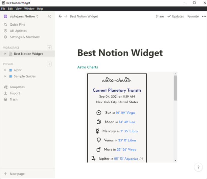Open the alphr page
Image resolution: width=207 pixels, height=179 pixels.
tap(18, 70)
